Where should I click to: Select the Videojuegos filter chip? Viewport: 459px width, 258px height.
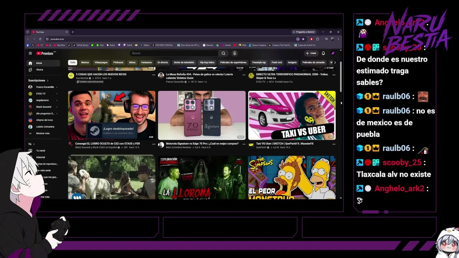(101, 62)
